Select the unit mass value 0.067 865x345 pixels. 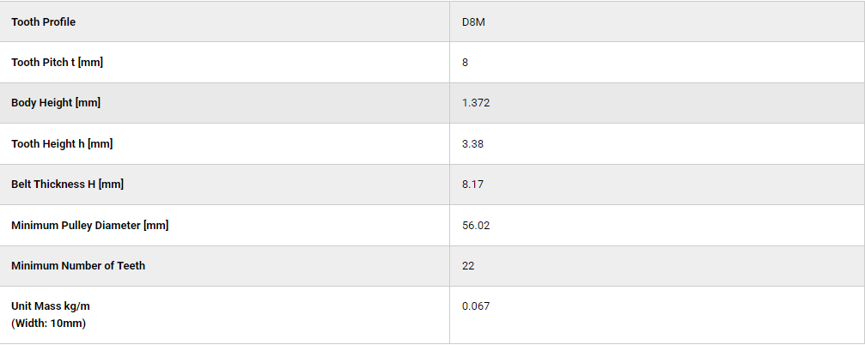tap(476, 306)
